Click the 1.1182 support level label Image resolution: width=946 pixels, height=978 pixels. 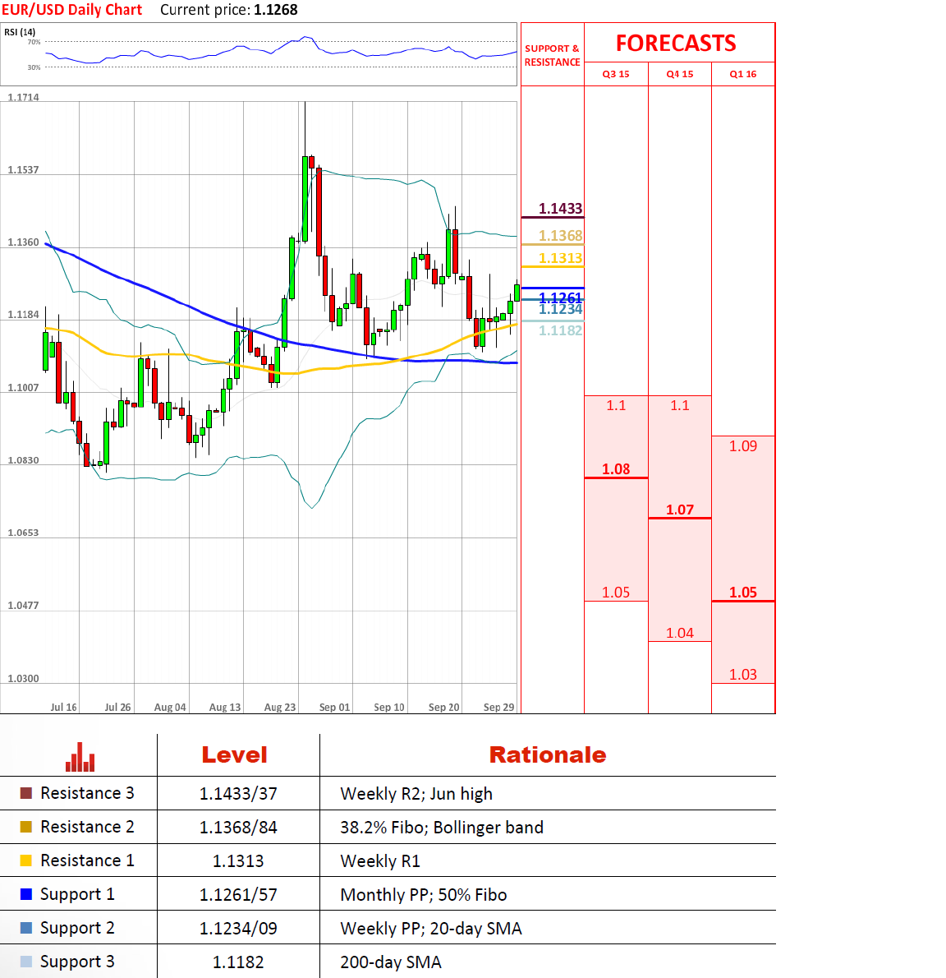click(x=560, y=330)
